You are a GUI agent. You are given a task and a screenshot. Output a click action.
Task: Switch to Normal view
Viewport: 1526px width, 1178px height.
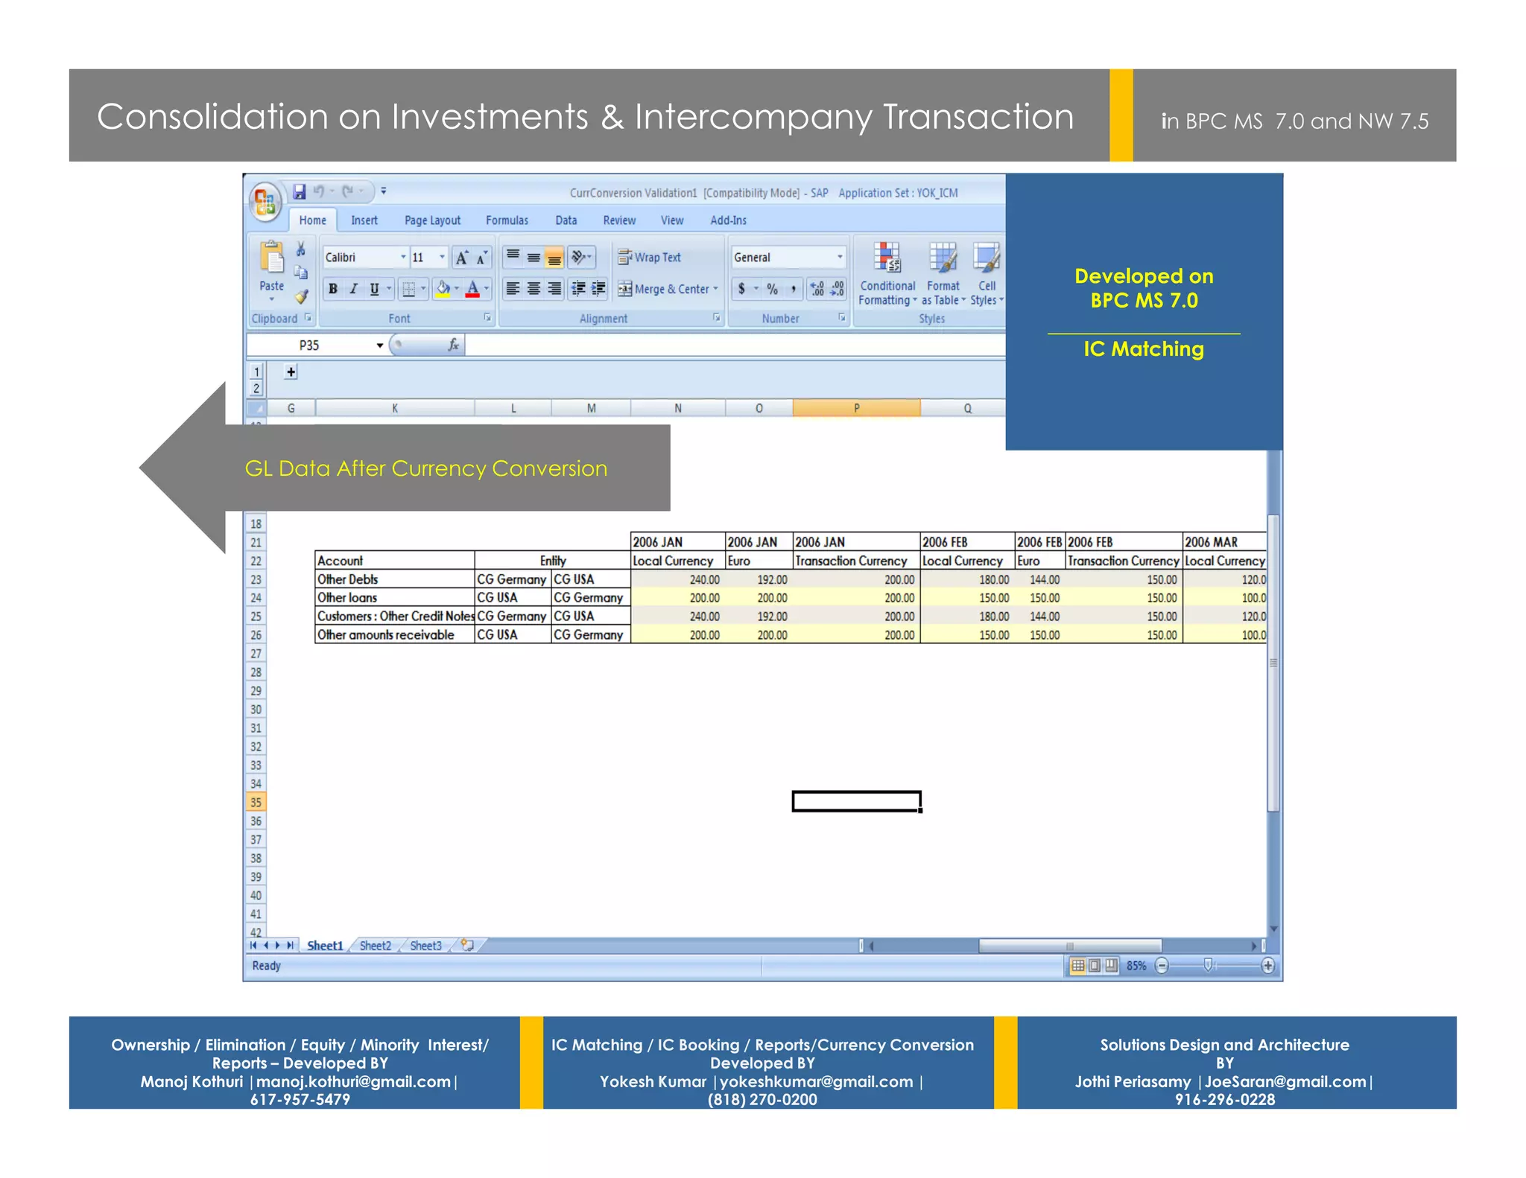click(x=1077, y=966)
